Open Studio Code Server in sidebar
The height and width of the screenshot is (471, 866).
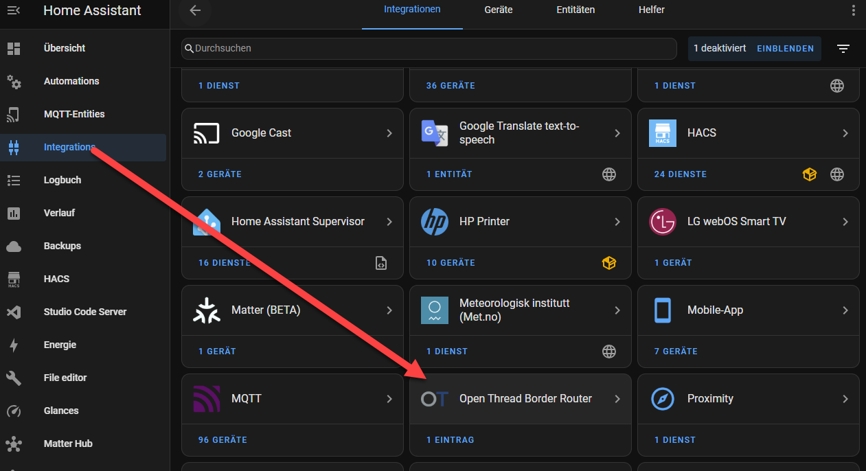pos(85,312)
